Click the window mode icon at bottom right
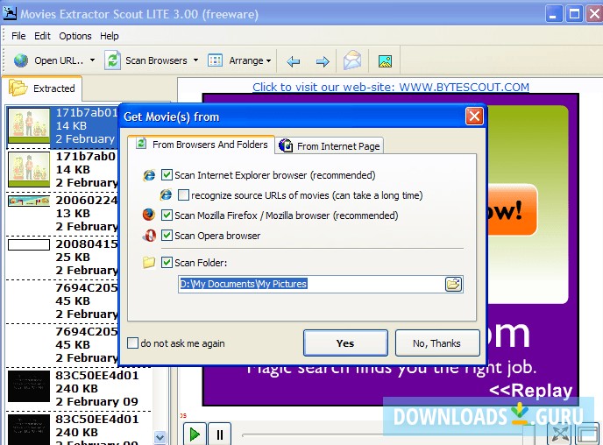 (587, 434)
